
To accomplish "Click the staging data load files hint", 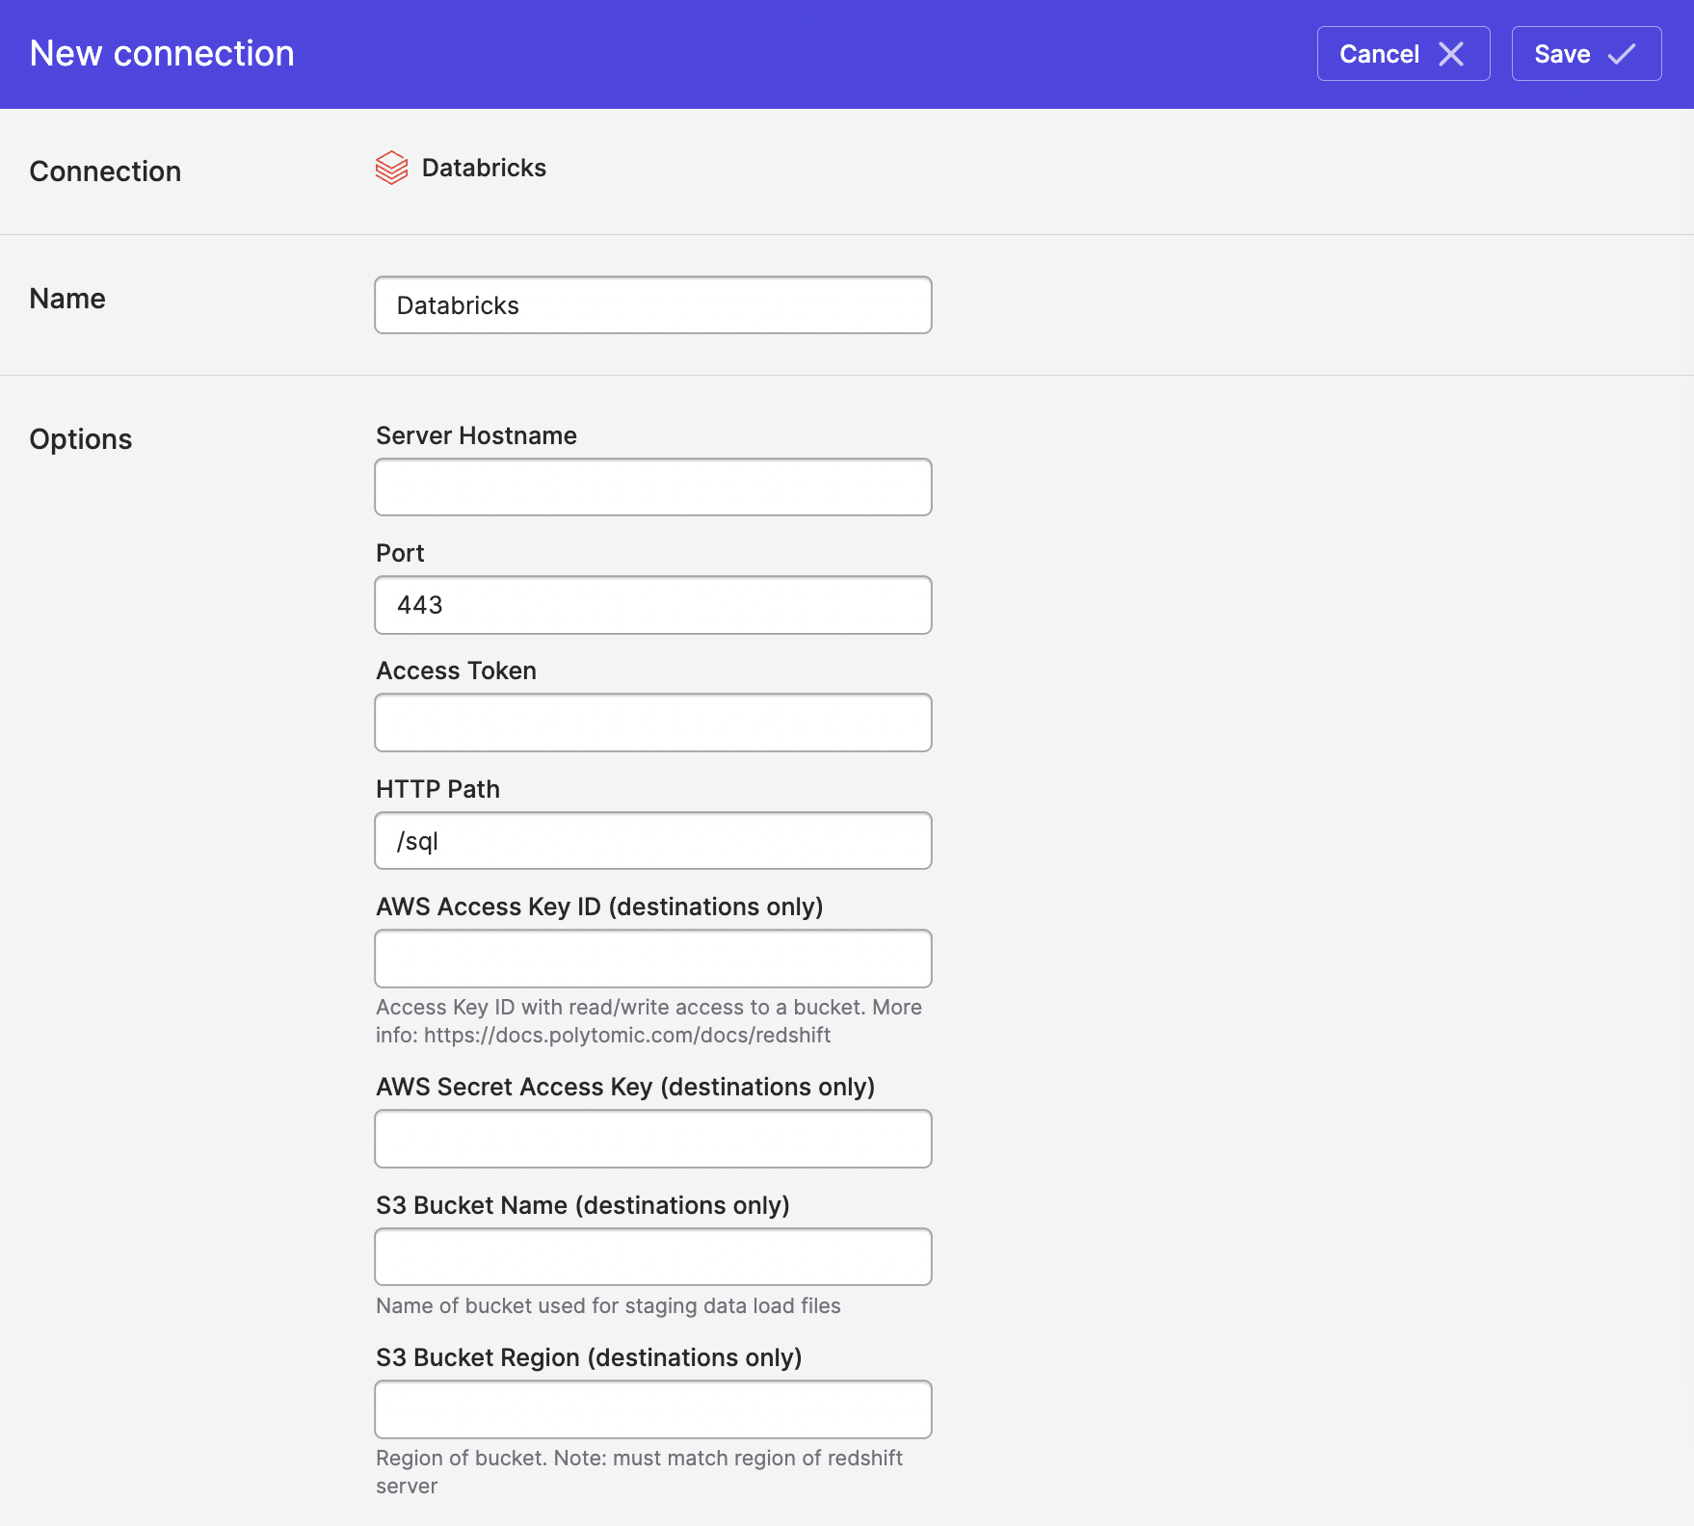I will 608,1305.
